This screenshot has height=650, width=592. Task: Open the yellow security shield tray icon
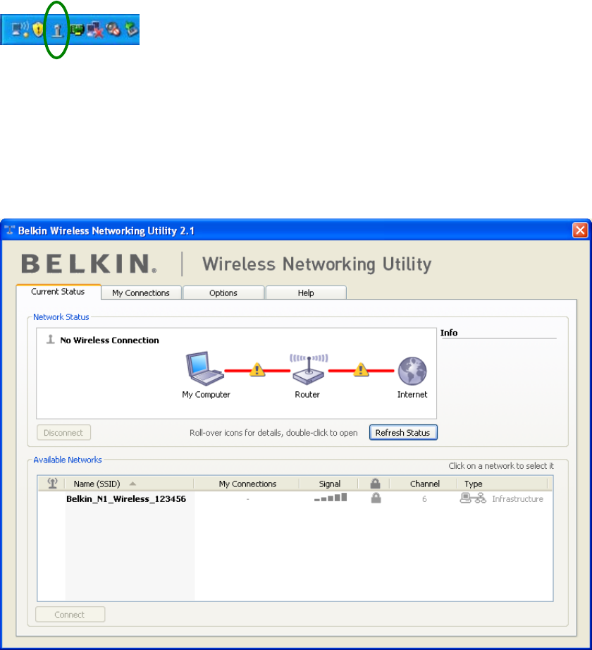coord(38,30)
